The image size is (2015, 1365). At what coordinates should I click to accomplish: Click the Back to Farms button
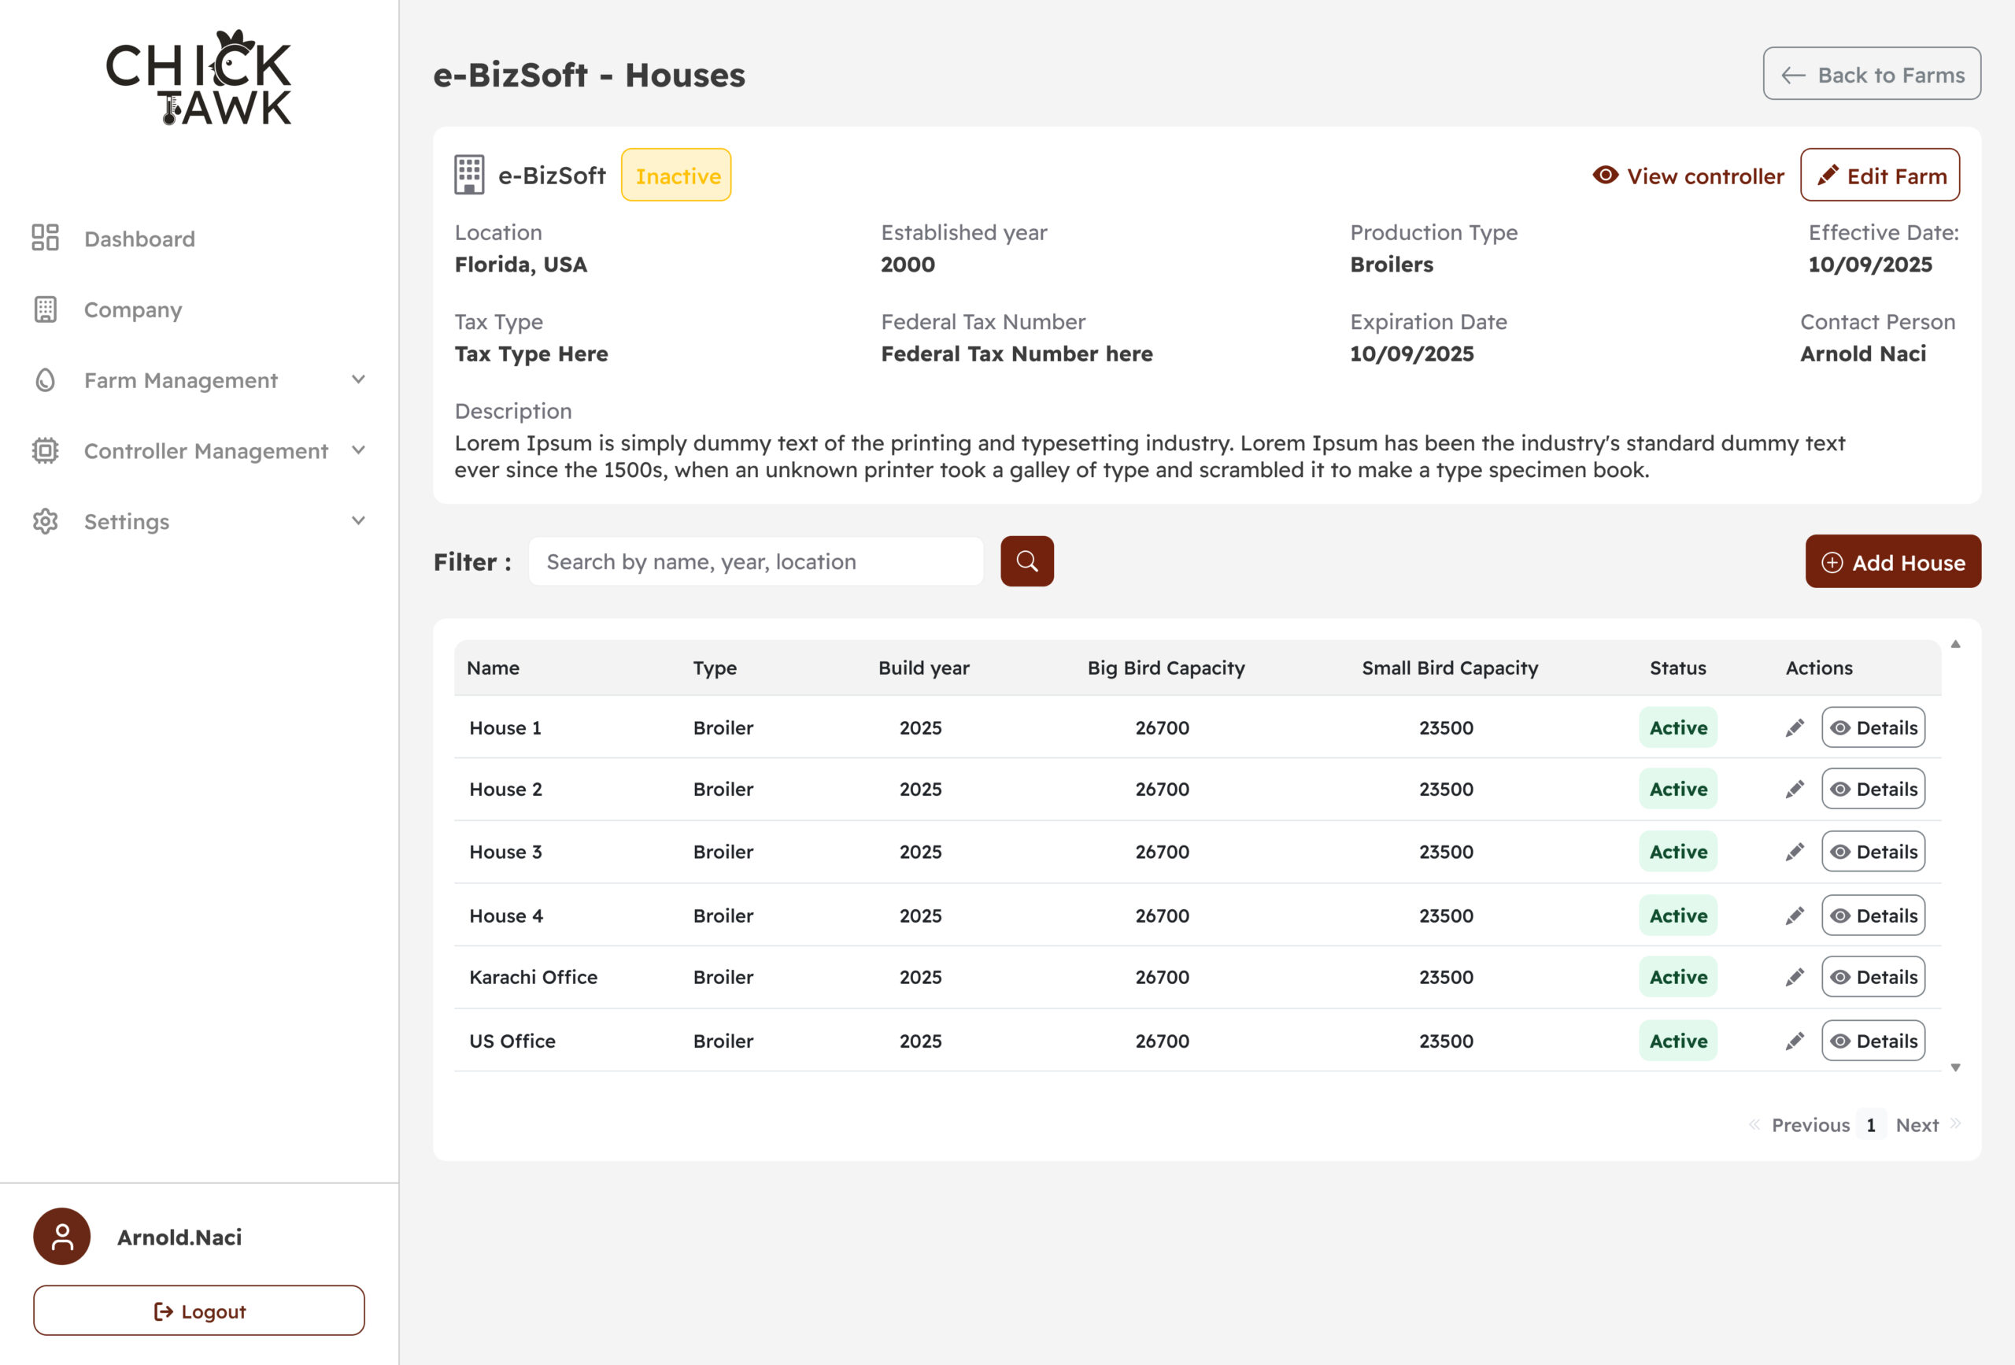[x=1871, y=75]
